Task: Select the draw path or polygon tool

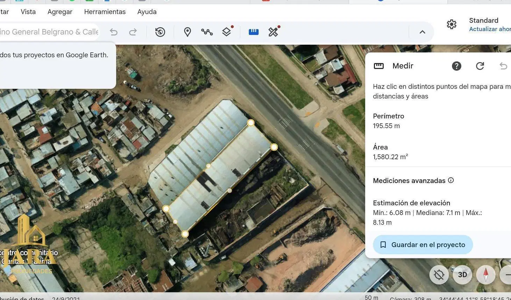Action: [x=207, y=32]
